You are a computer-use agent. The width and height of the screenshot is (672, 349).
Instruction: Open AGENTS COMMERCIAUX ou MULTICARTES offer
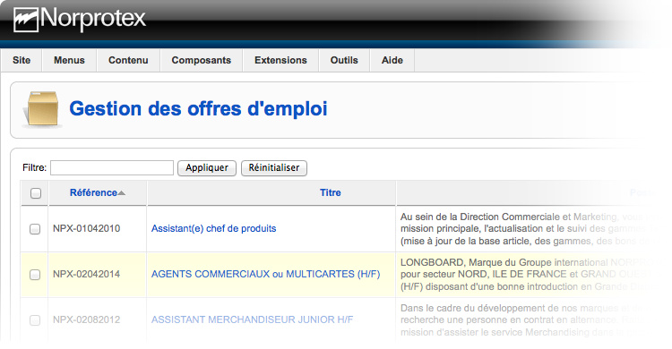click(266, 274)
